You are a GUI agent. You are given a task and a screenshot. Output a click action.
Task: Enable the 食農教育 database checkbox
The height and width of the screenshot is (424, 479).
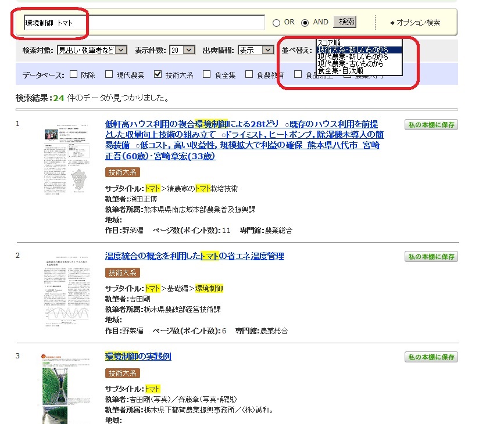249,74
